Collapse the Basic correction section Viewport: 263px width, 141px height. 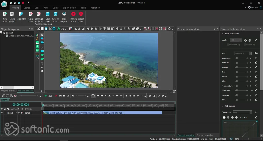[223, 34]
